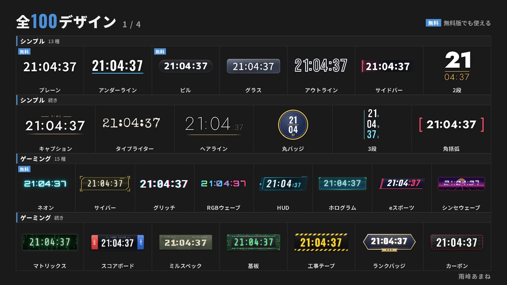Select the サイドバー clock design

[389, 70]
